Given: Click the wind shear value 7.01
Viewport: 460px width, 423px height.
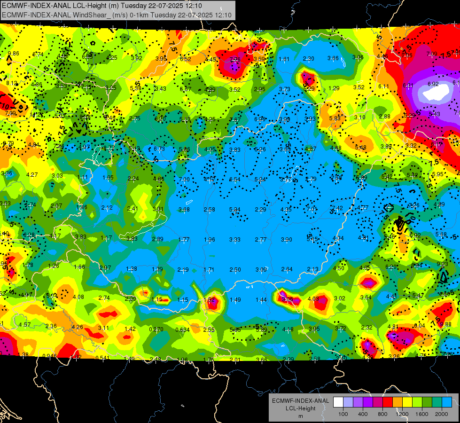Looking at the screenshot, I should (312, 209).
